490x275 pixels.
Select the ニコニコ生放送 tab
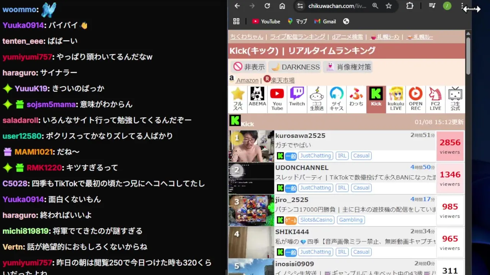(x=317, y=99)
